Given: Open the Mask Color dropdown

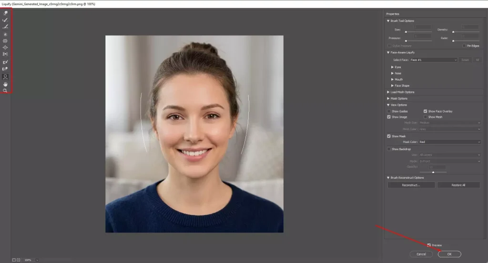Looking at the screenshot, I should click(450, 142).
